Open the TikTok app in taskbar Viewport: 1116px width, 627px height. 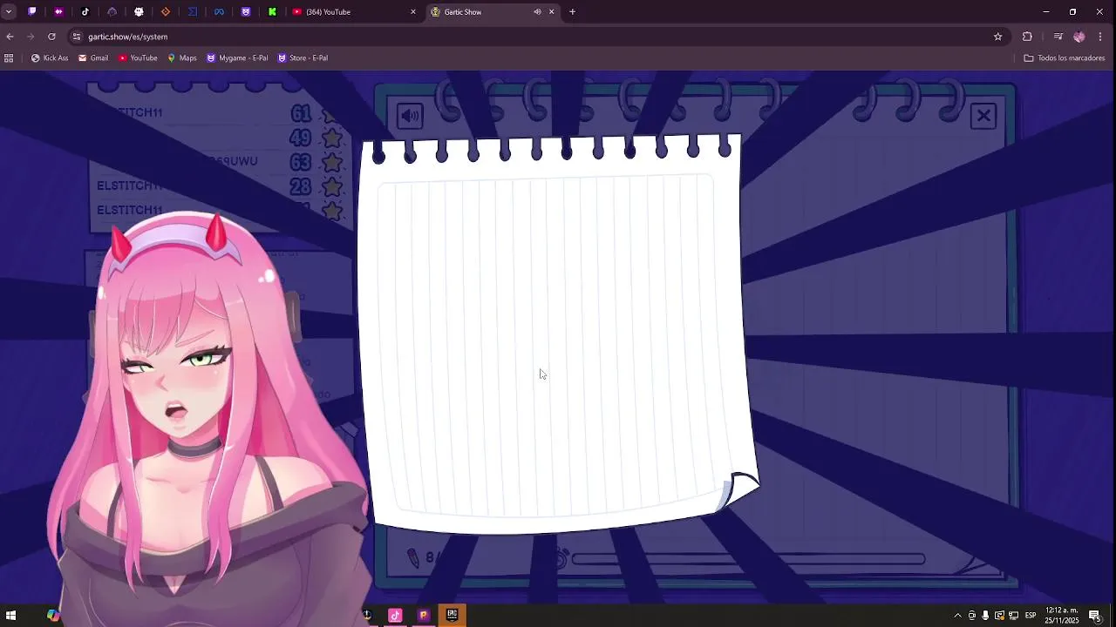tap(395, 616)
